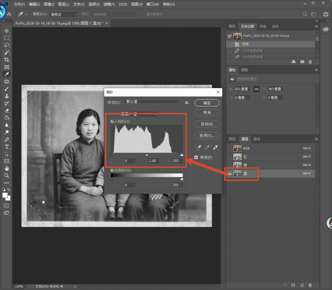Click the foreground color swatch

(x=5, y=195)
